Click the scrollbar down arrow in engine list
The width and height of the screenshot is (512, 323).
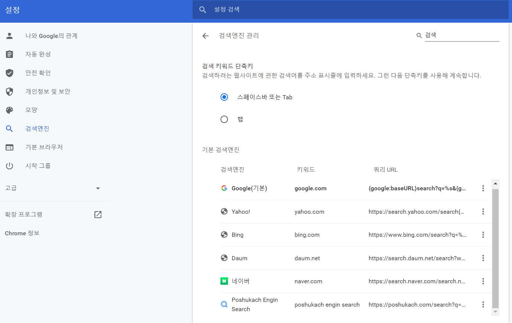tap(495, 311)
